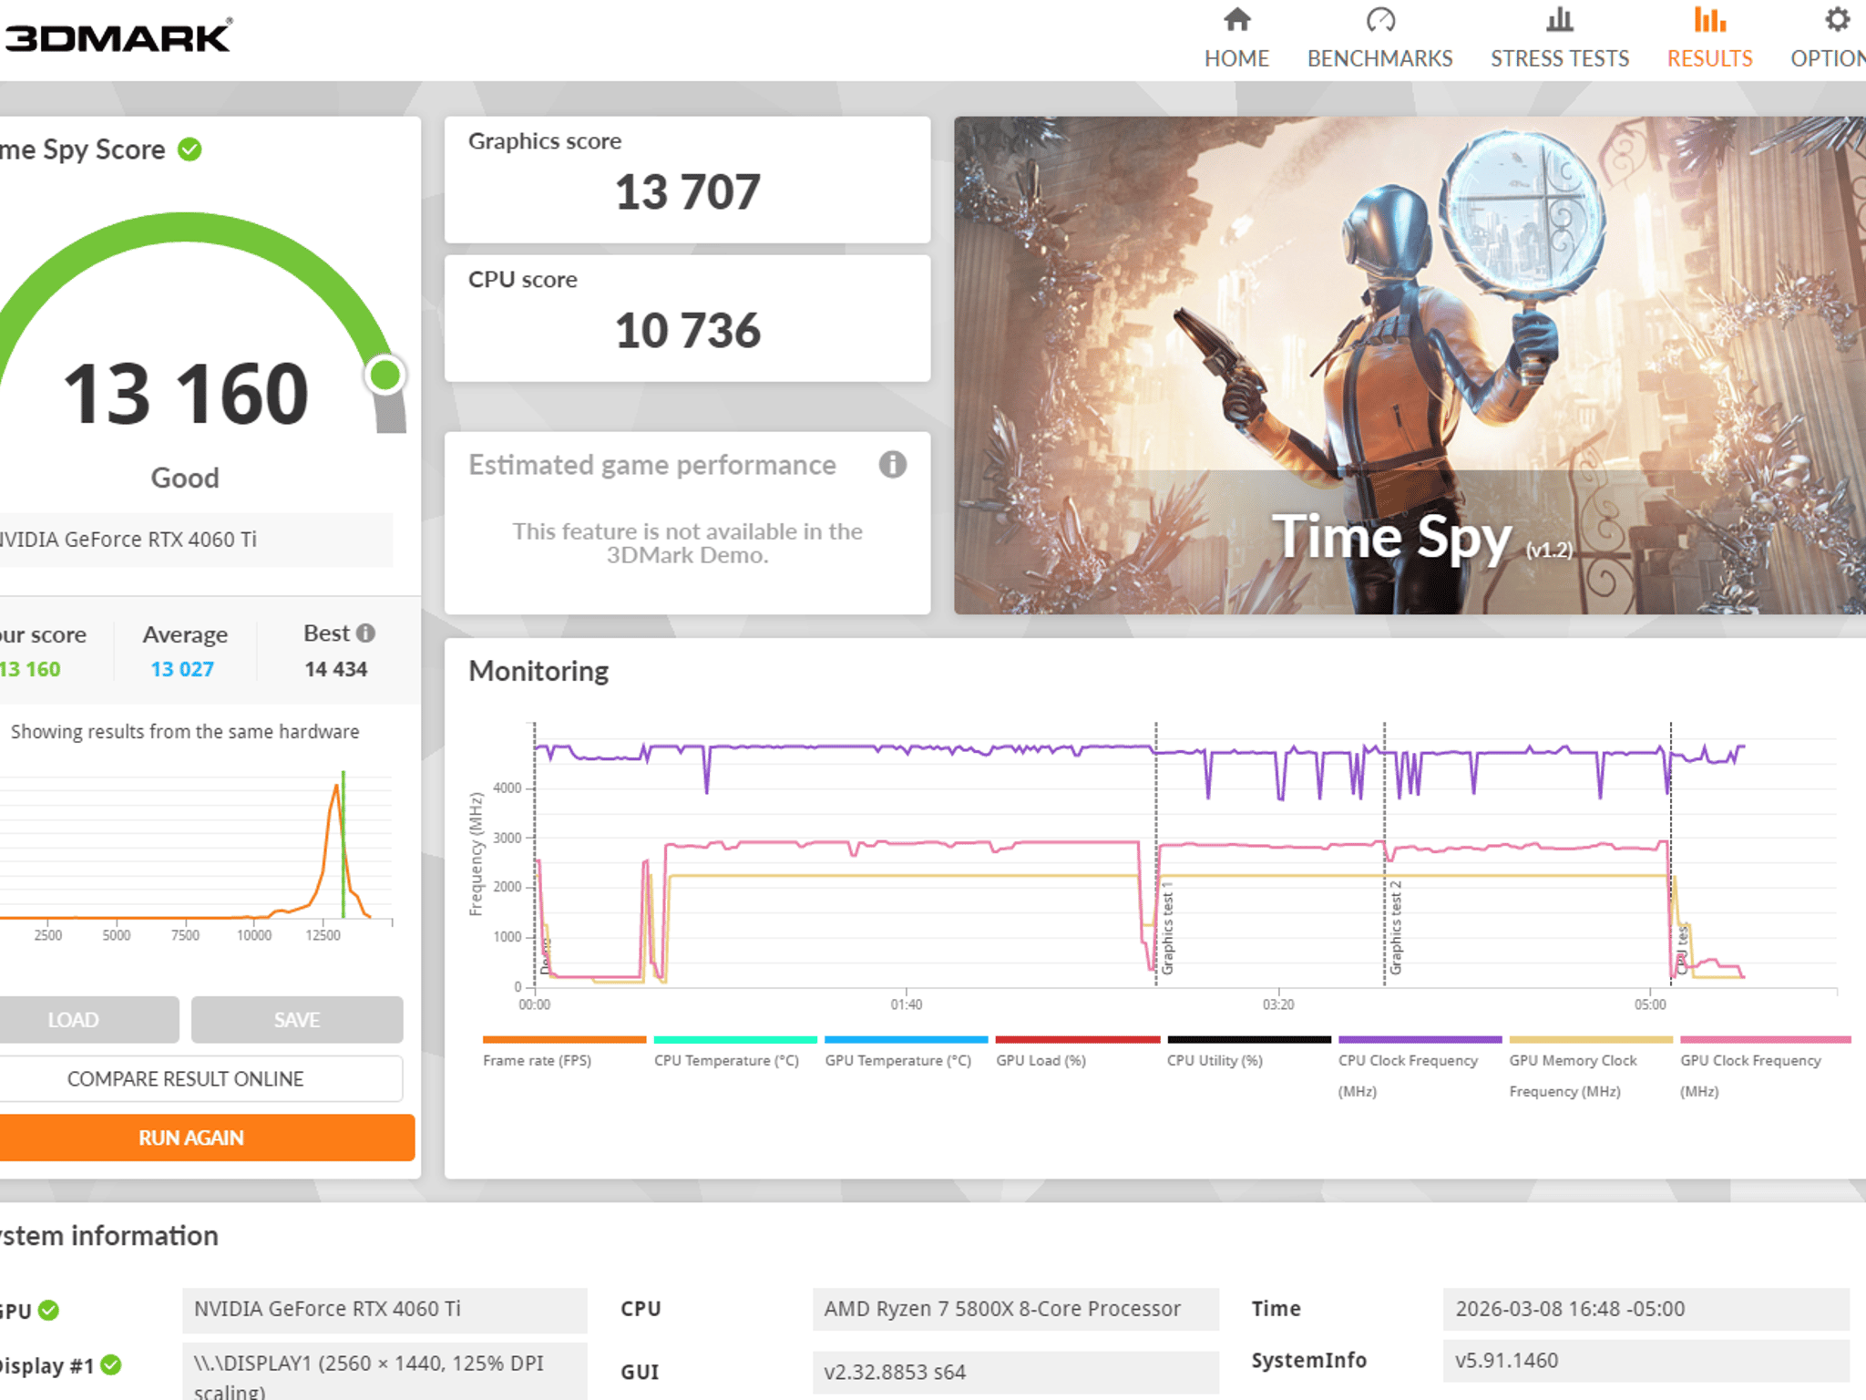Click the GPU name field under system information
The image size is (1866, 1400).
click(384, 1310)
